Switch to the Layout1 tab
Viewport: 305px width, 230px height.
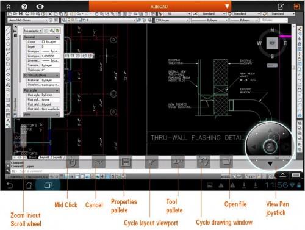coord(45,157)
